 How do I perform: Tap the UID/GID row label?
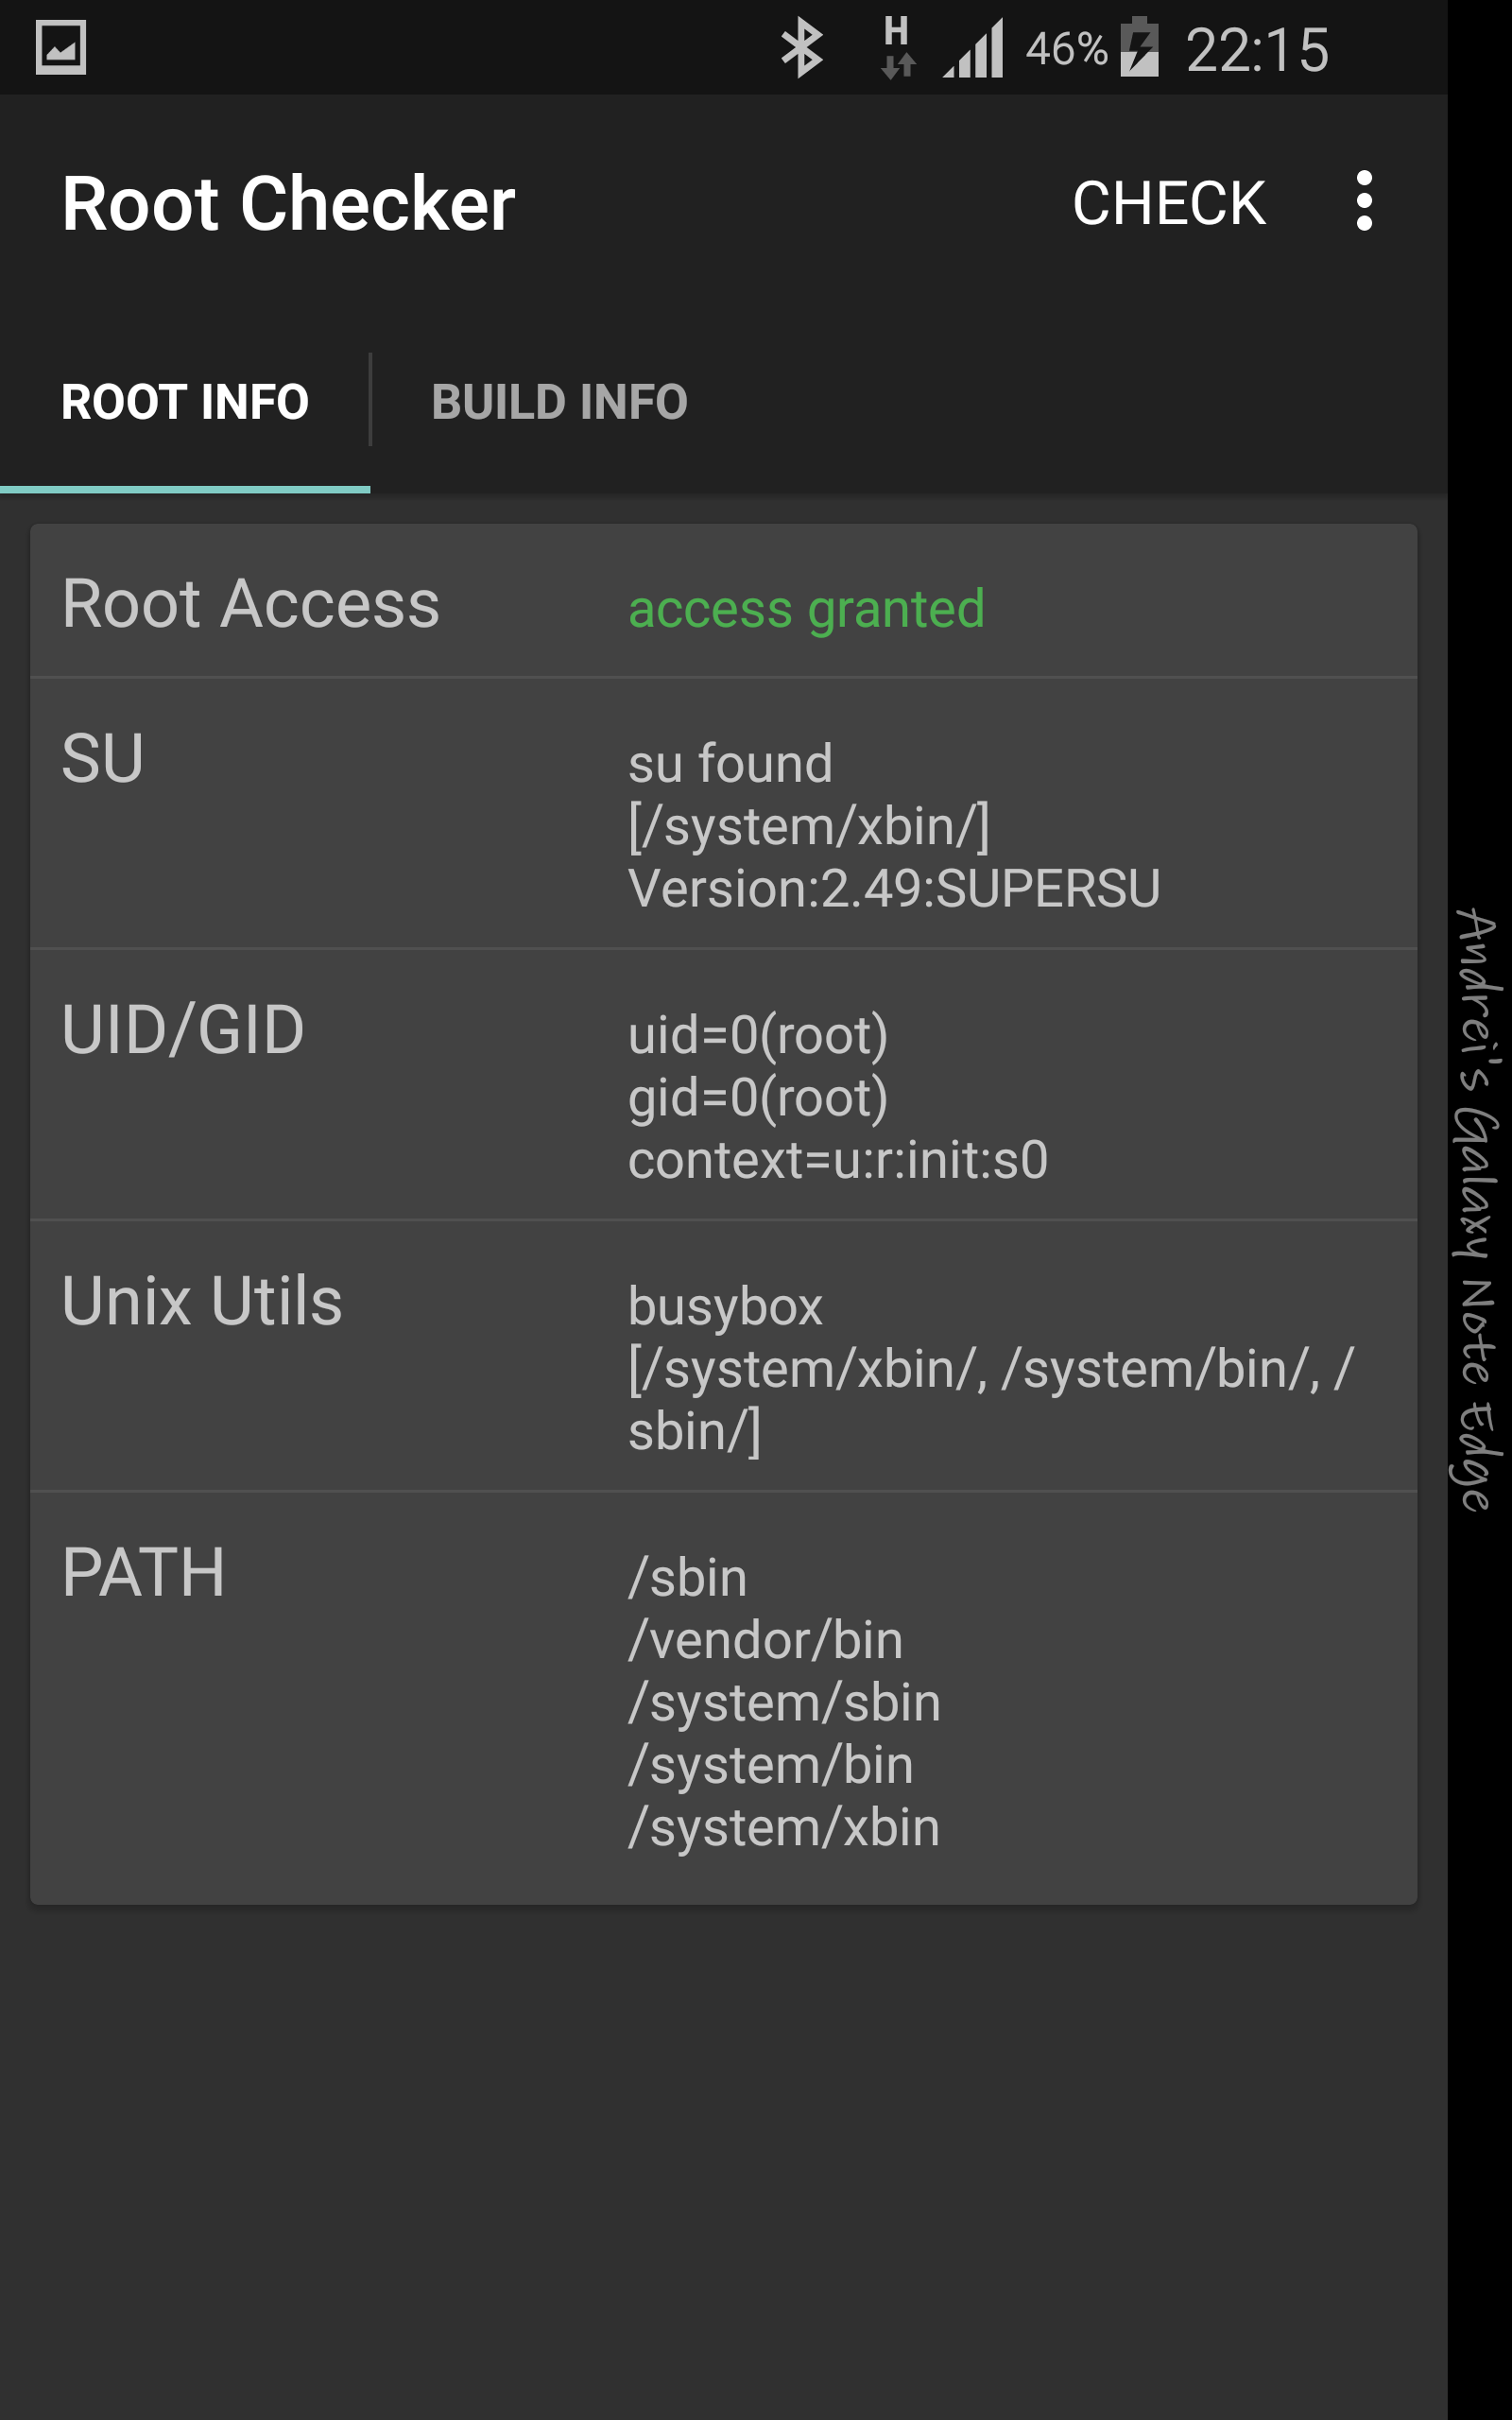183,1029
